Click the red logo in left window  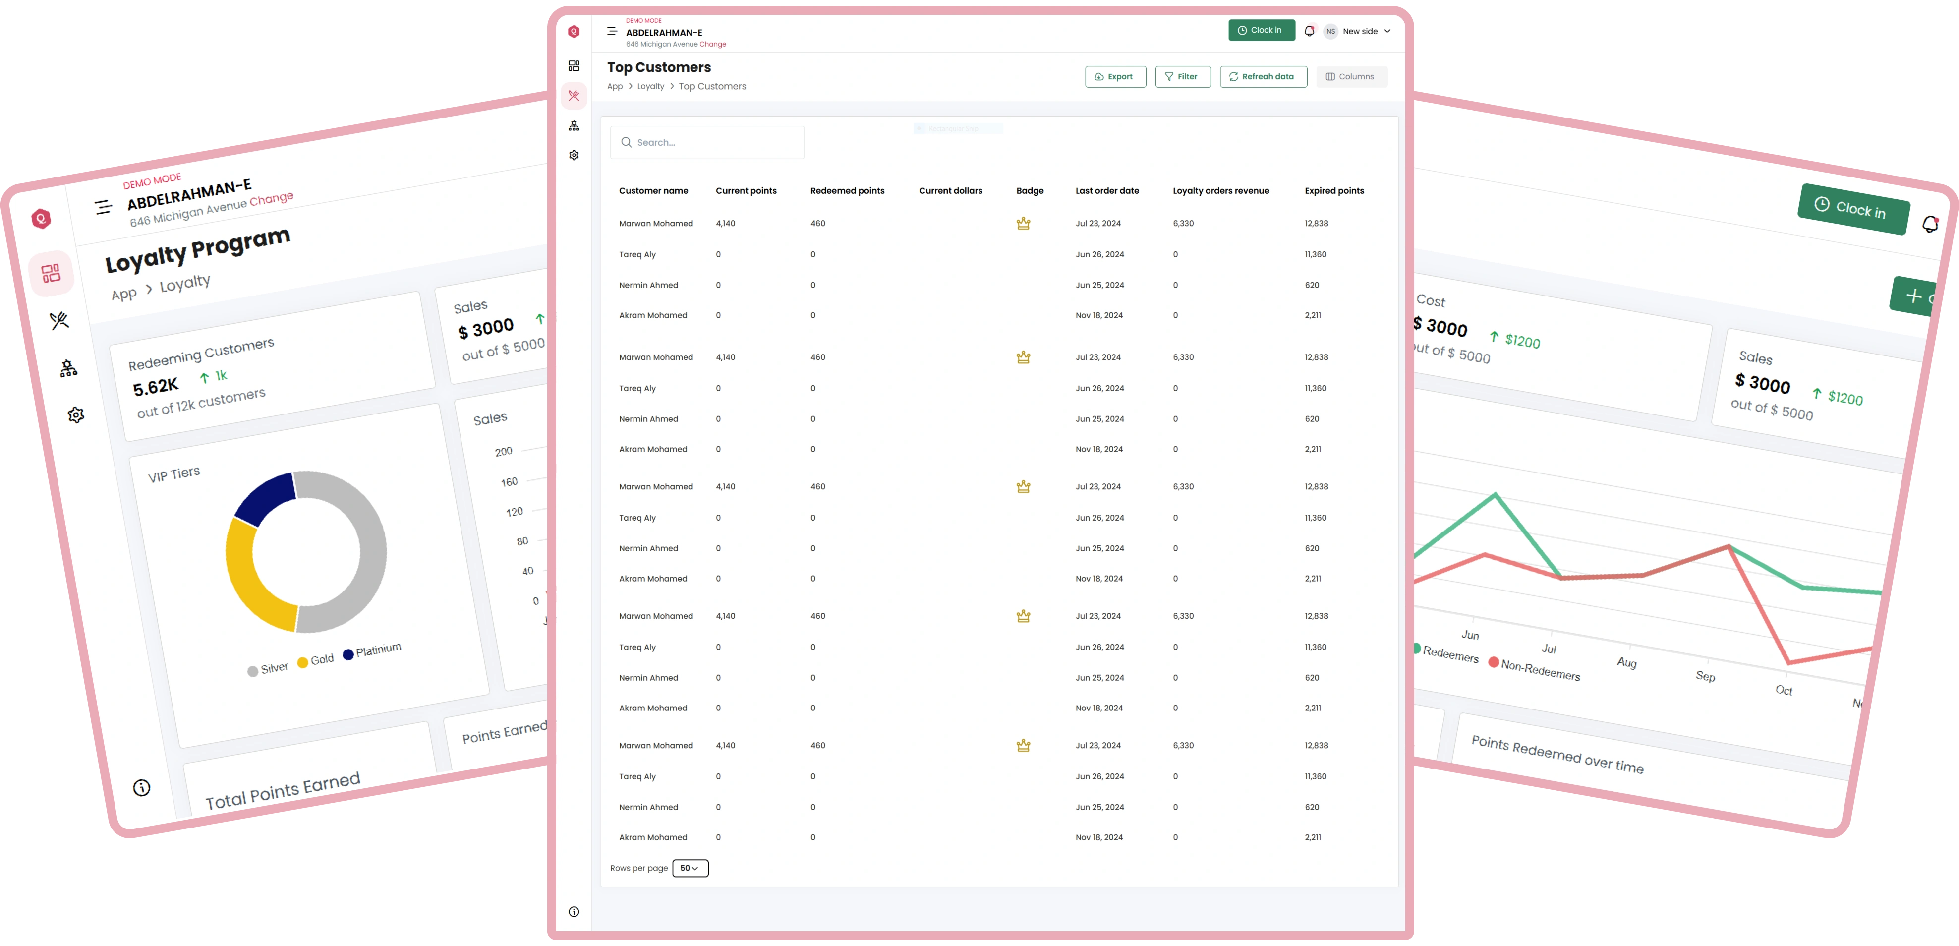41,219
